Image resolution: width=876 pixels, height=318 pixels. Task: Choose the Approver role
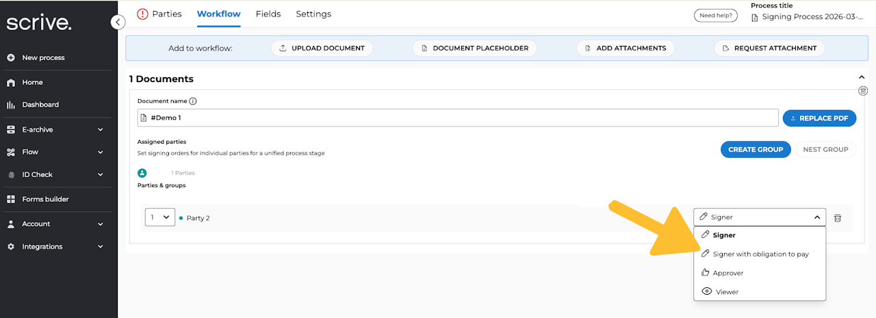pos(760,273)
